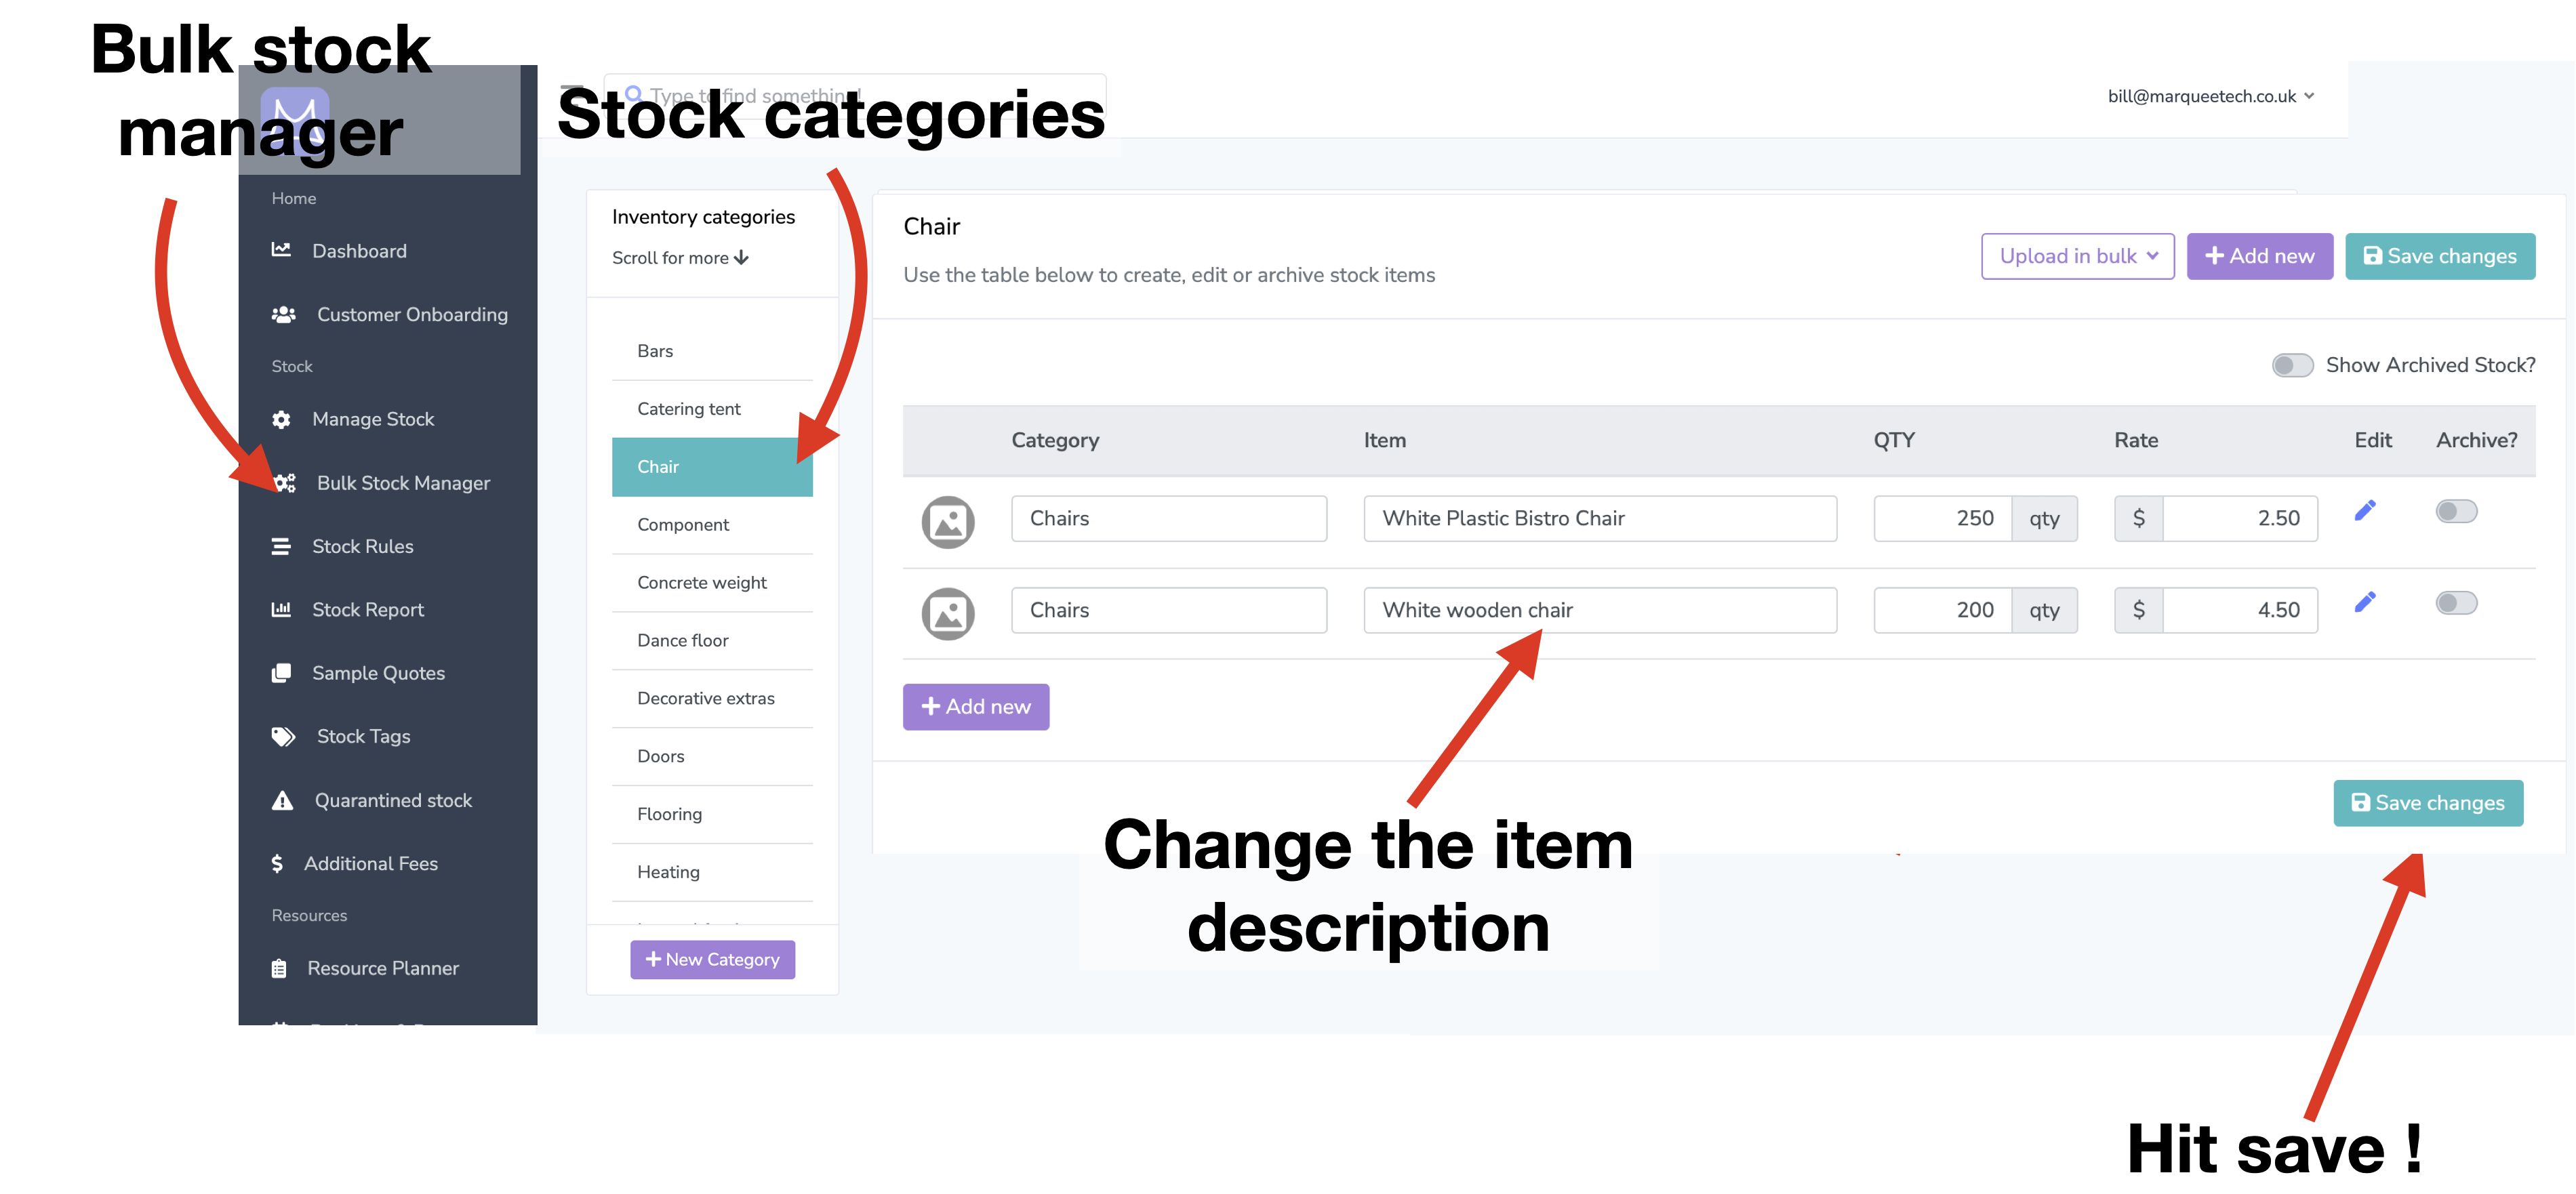
Task: Click the Manage Stock gear icon
Action: [281, 420]
